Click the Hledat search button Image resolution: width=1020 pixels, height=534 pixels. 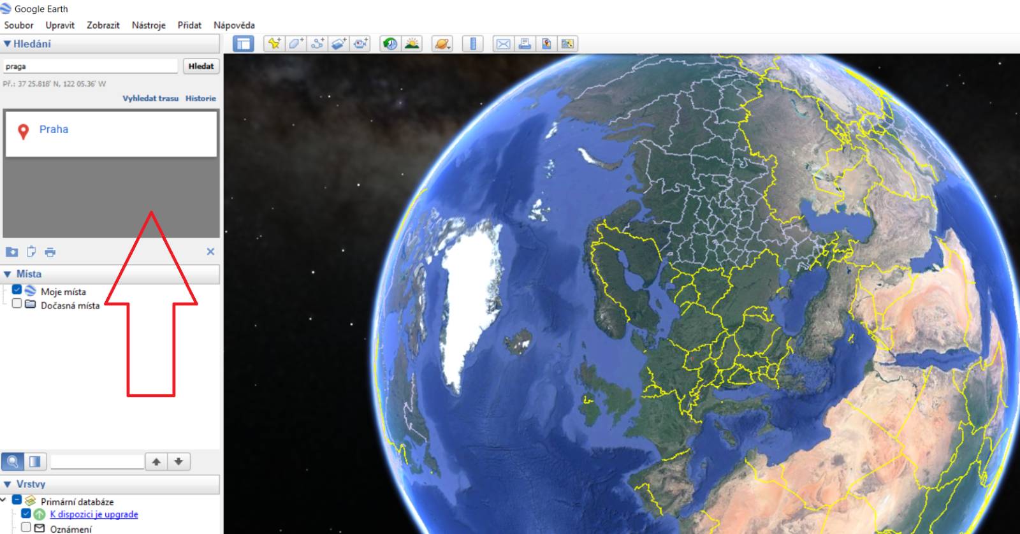pos(201,66)
